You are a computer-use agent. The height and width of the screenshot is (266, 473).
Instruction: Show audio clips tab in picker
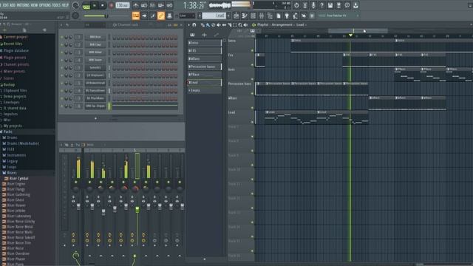pos(204,35)
